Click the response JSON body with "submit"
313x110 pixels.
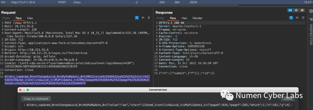(x=187, y=73)
